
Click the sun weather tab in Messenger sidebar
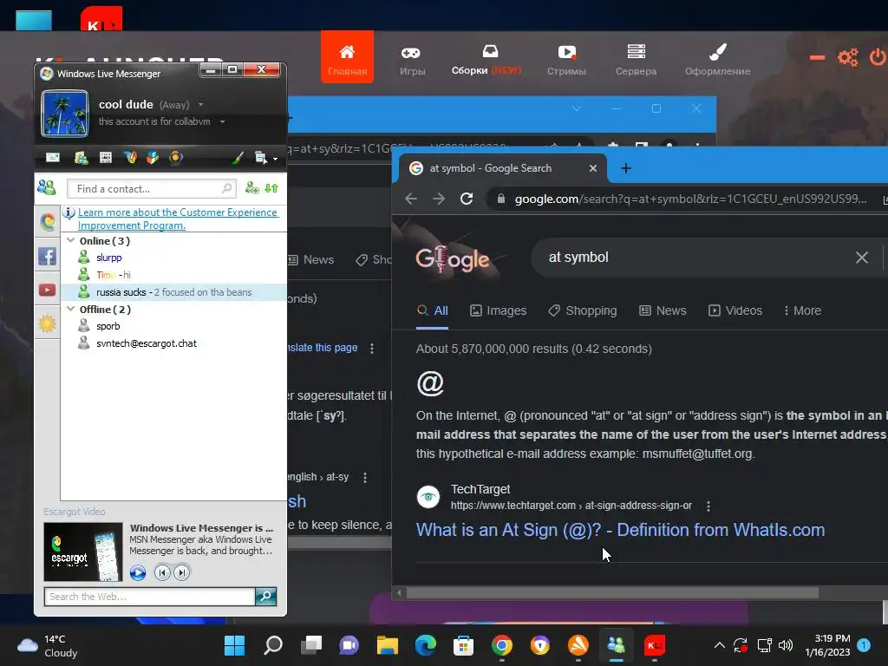[x=47, y=324]
